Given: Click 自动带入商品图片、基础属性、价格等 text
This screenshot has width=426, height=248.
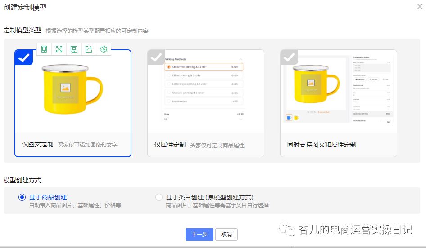Looking at the screenshot, I should [75, 205].
